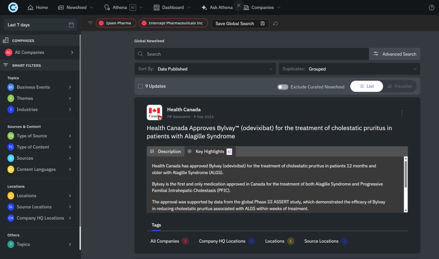Image resolution: width=439 pixels, height=259 pixels.
Task: Click the Company HQ Locations CH icon
Action: point(11,218)
